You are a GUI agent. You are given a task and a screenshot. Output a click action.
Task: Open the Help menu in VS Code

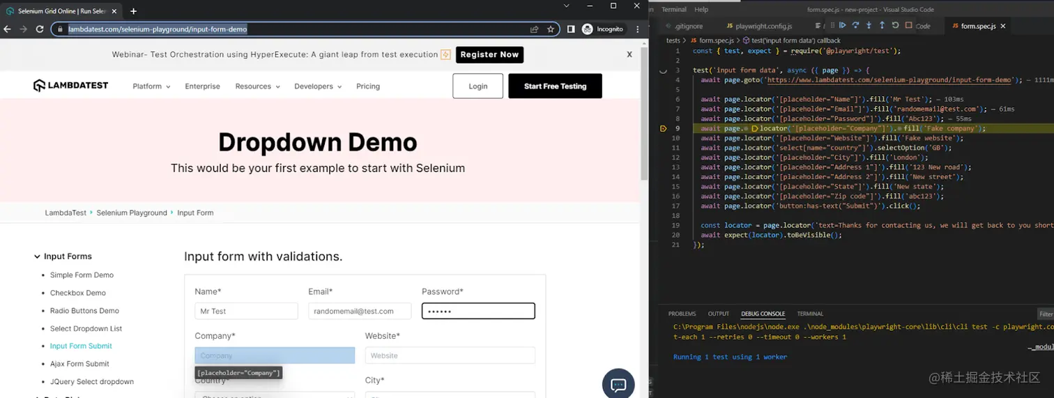tap(701, 10)
